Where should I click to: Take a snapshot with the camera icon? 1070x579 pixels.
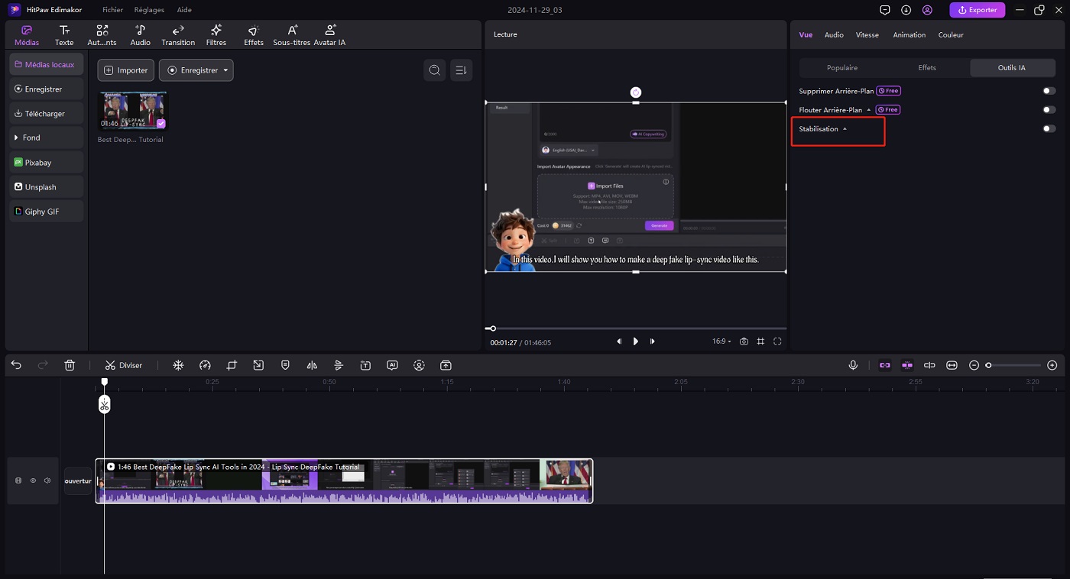744,341
